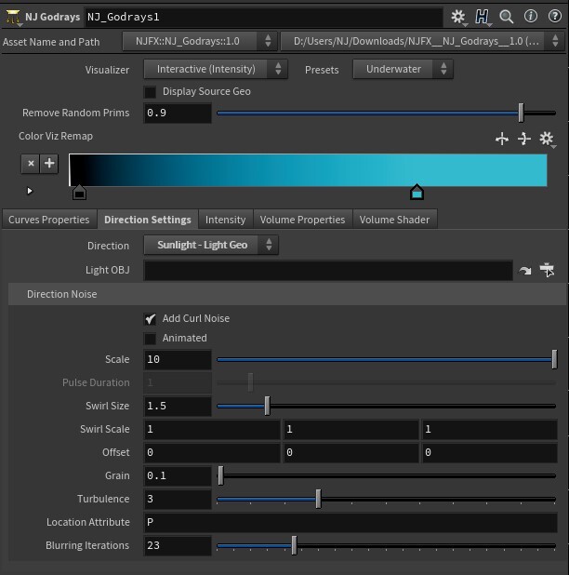Click the magnifier search parameters icon

(507, 17)
